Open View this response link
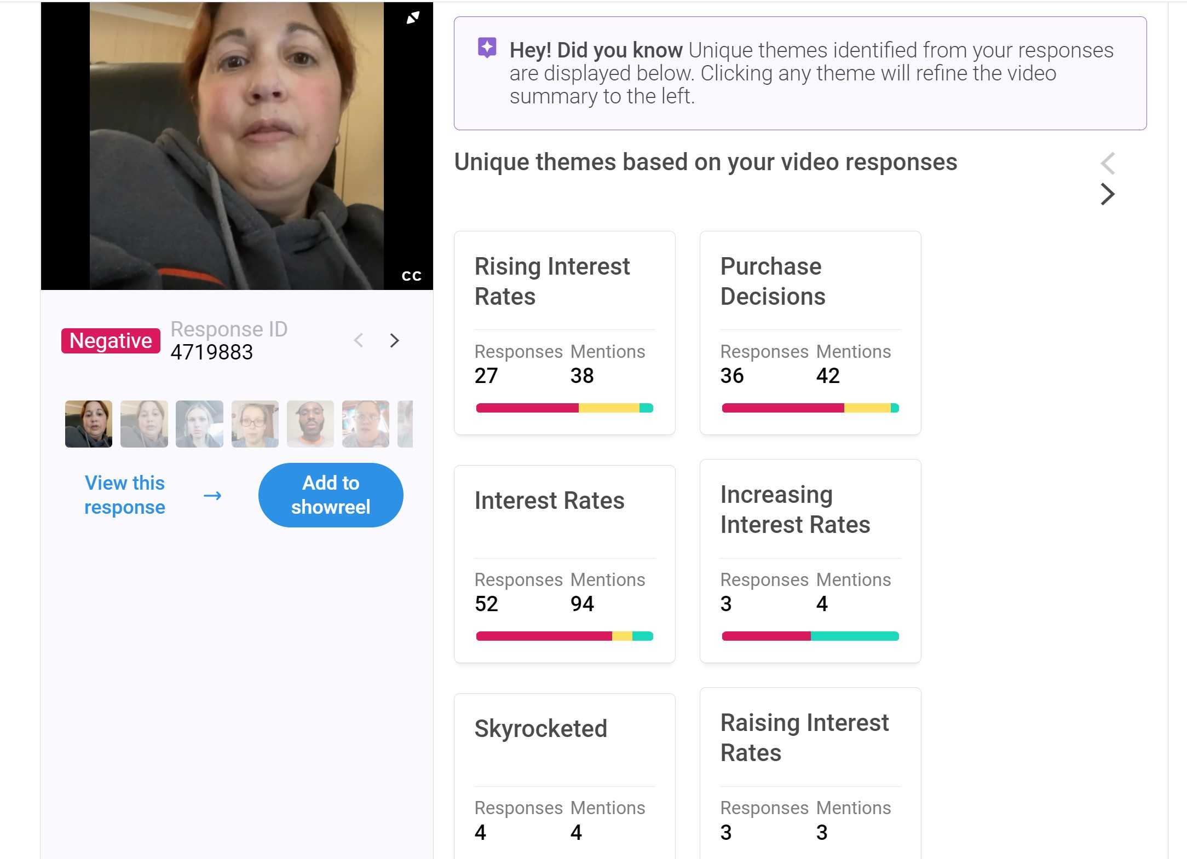The width and height of the screenshot is (1187, 859). [x=125, y=495]
